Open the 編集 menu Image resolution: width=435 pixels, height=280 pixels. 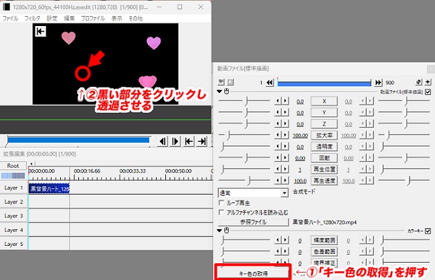69,18
